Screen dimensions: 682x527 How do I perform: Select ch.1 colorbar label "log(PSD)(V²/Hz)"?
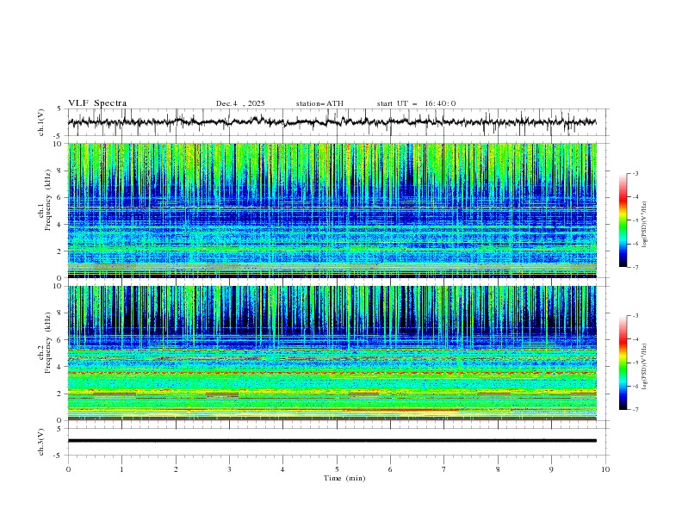[644, 225]
